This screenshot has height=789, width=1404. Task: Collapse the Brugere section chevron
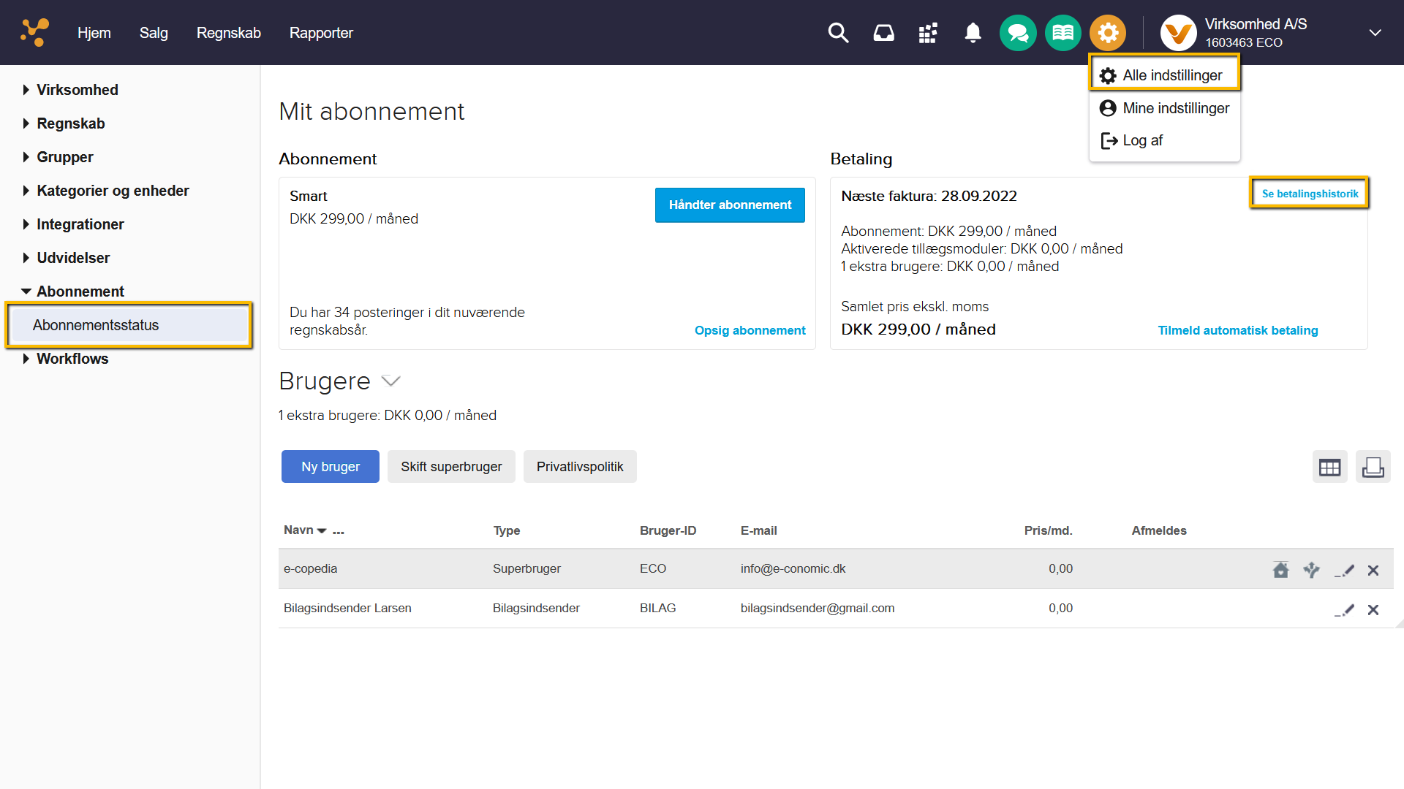(x=391, y=381)
